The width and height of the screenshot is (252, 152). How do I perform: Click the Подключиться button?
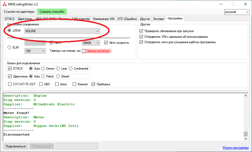tap(16, 146)
